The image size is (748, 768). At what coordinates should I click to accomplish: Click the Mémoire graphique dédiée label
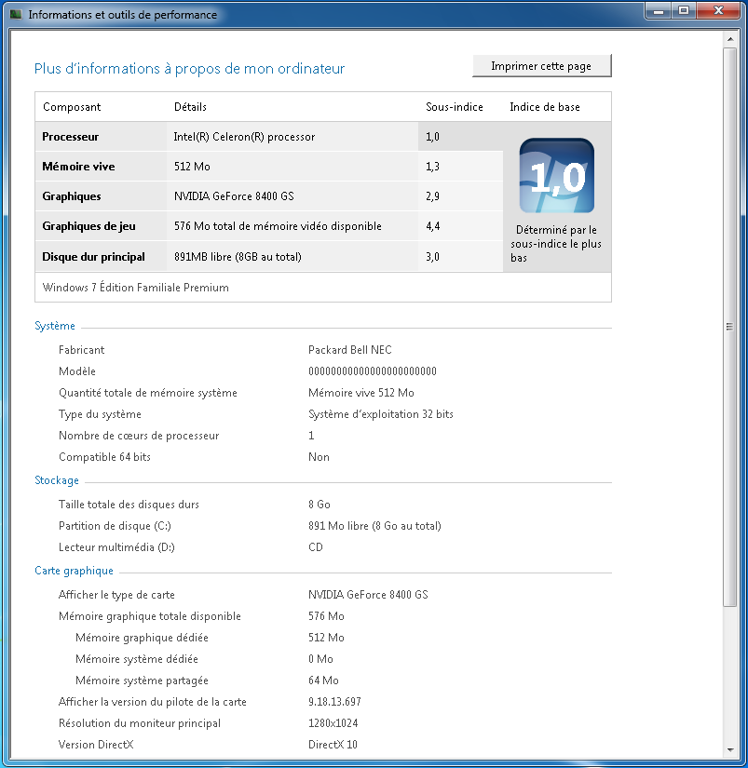(x=143, y=638)
